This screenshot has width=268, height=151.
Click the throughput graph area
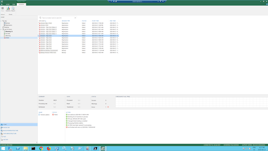(x=192, y=102)
